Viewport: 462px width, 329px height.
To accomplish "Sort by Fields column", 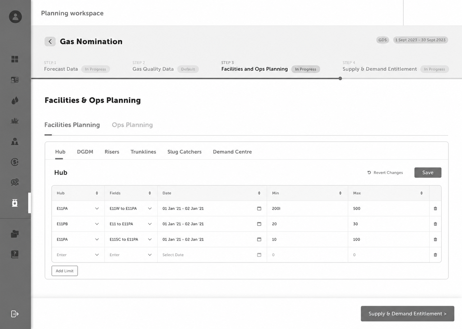I will click(150, 193).
